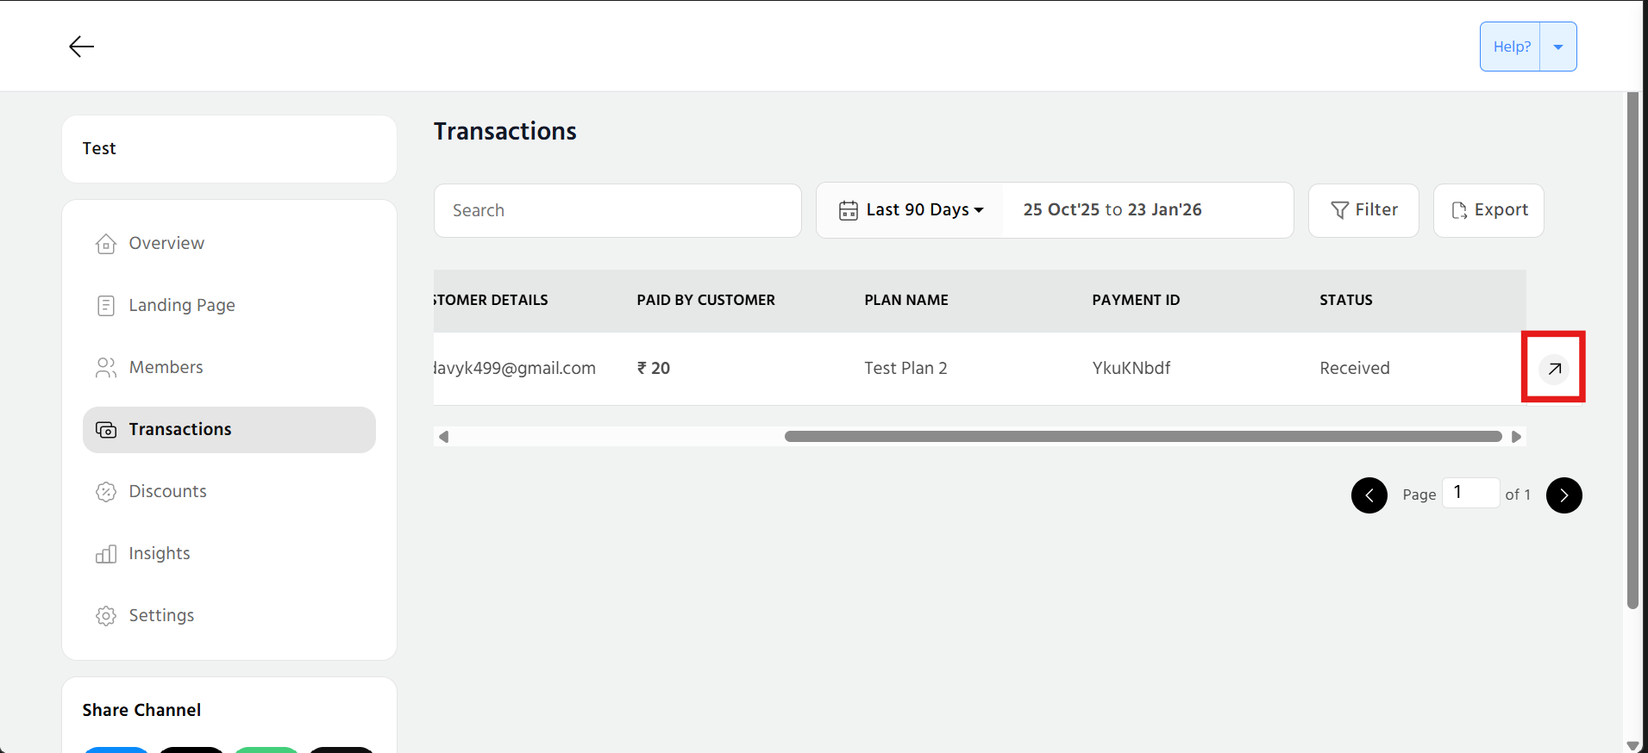Image resolution: width=1648 pixels, height=753 pixels.
Task: Click the back arrow icon
Action: [x=81, y=47]
